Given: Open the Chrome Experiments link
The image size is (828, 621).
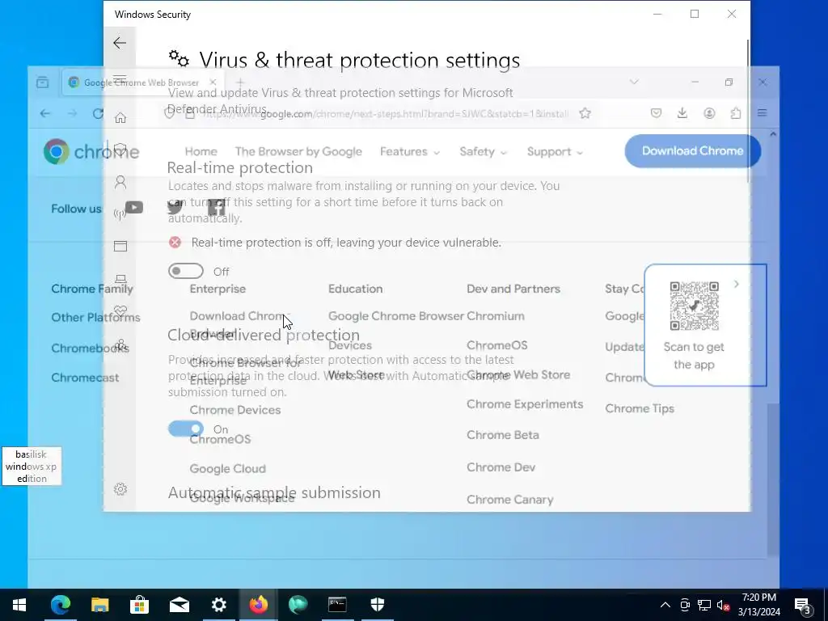Looking at the screenshot, I should 525,404.
